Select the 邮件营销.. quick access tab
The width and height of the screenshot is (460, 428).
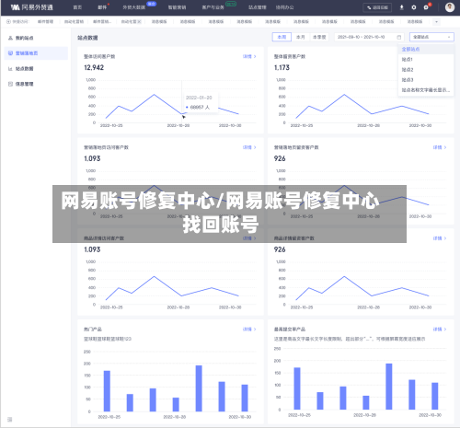coord(102,21)
